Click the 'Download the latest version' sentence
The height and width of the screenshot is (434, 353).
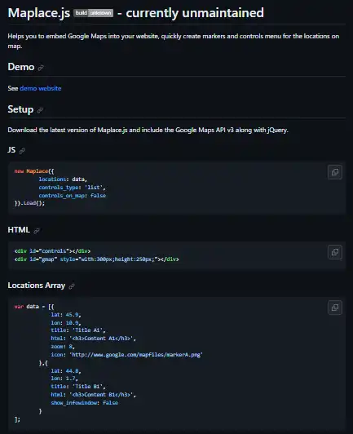(x=148, y=130)
